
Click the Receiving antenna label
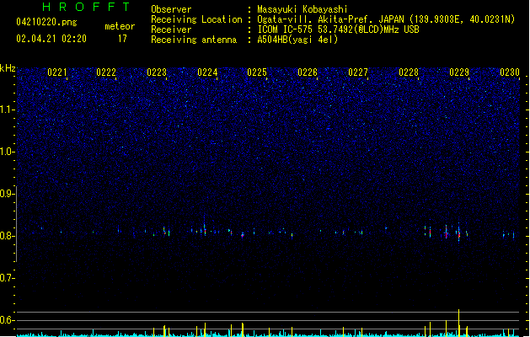(194, 40)
